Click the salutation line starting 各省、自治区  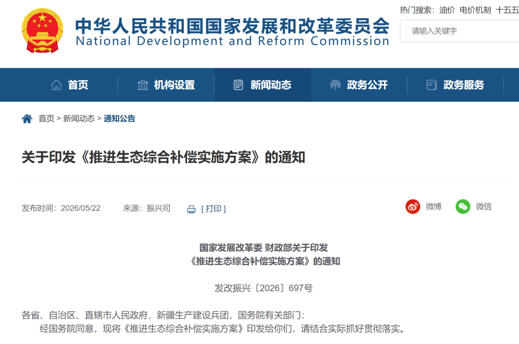point(163,315)
